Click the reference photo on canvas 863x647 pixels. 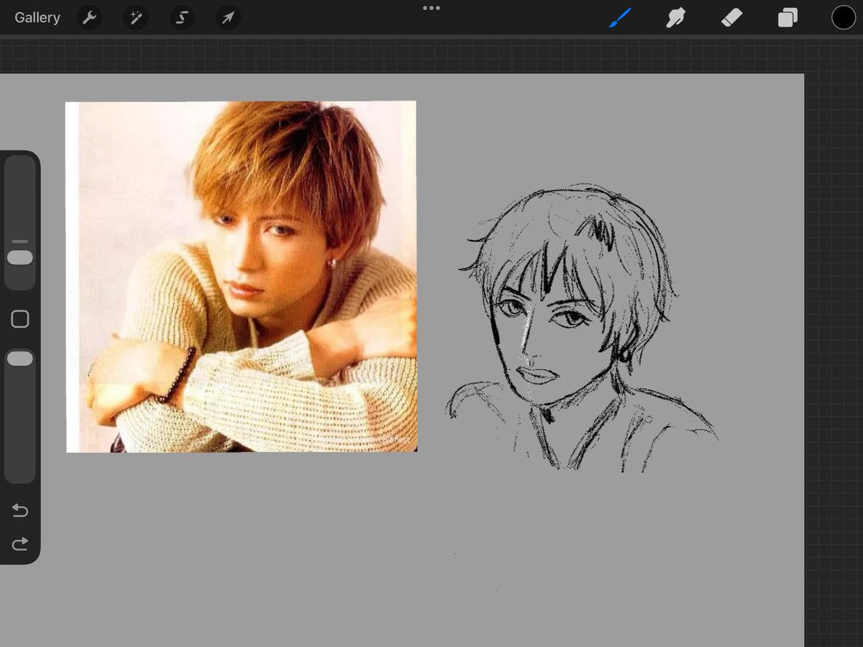(x=241, y=277)
